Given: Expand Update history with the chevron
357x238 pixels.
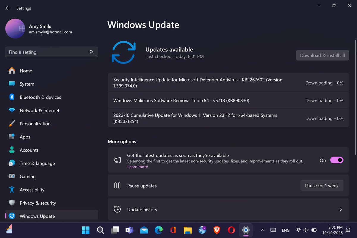Looking at the screenshot, I should coord(341,209).
